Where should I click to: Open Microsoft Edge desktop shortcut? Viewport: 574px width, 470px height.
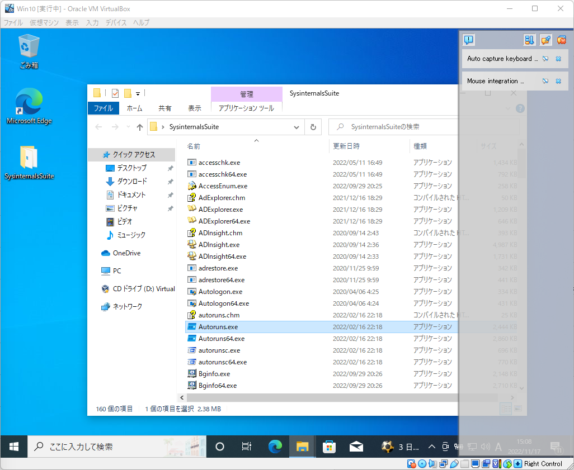click(x=29, y=106)
